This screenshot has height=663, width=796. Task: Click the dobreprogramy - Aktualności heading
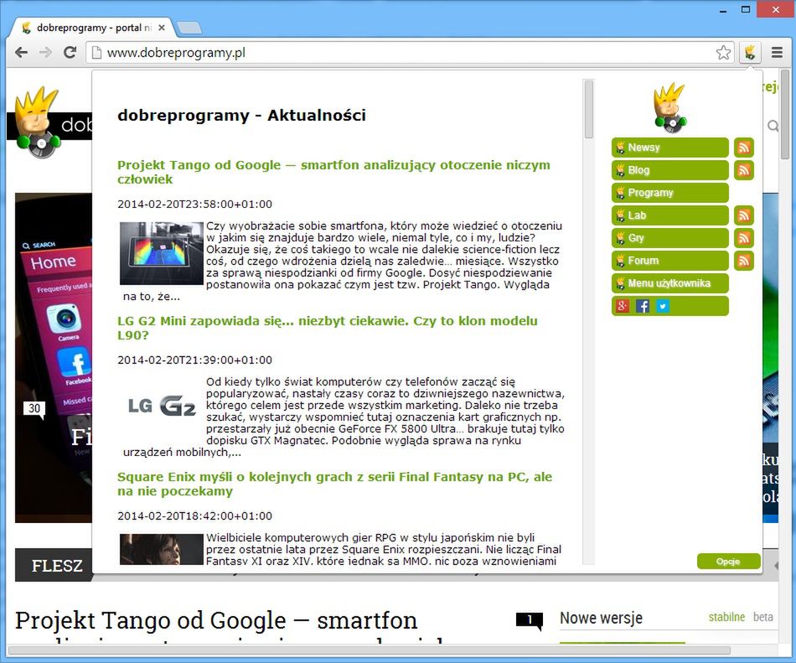point(241,115)
